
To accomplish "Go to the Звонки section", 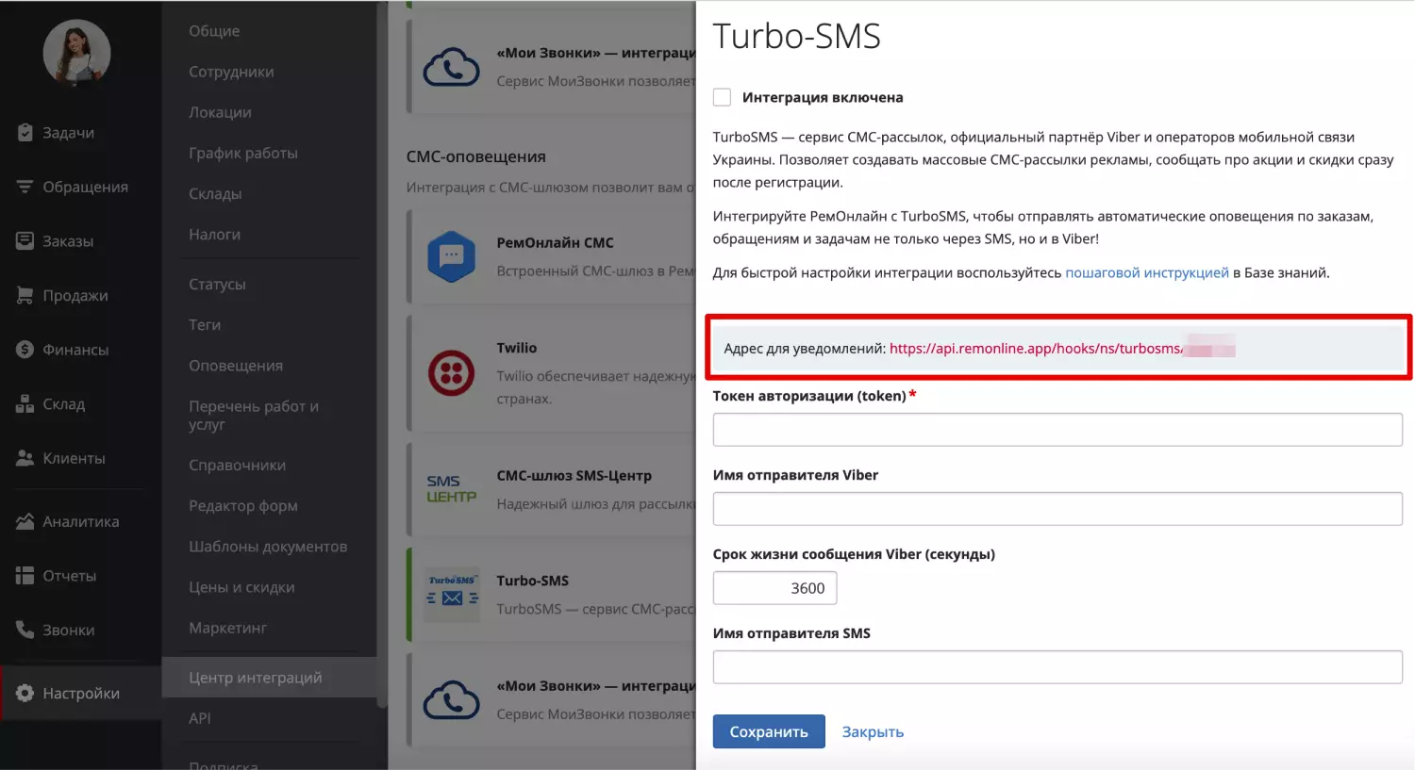I will pyautogui.click(x=68, y=630).
